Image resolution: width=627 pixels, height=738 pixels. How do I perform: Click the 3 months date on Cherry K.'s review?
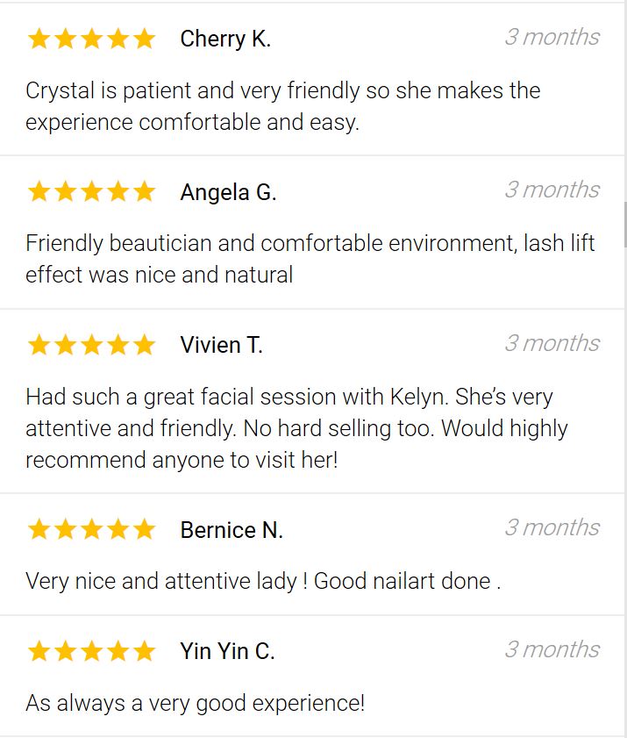click(x=552, y=37)
